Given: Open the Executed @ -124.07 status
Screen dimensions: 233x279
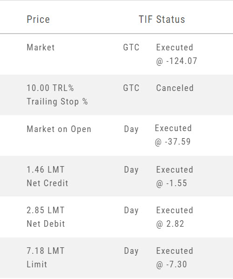Looking at the screenshot, I should tap(177, 54).
